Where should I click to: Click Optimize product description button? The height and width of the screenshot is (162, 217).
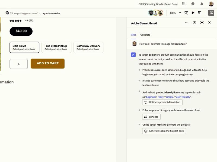(x=162, y=102)
